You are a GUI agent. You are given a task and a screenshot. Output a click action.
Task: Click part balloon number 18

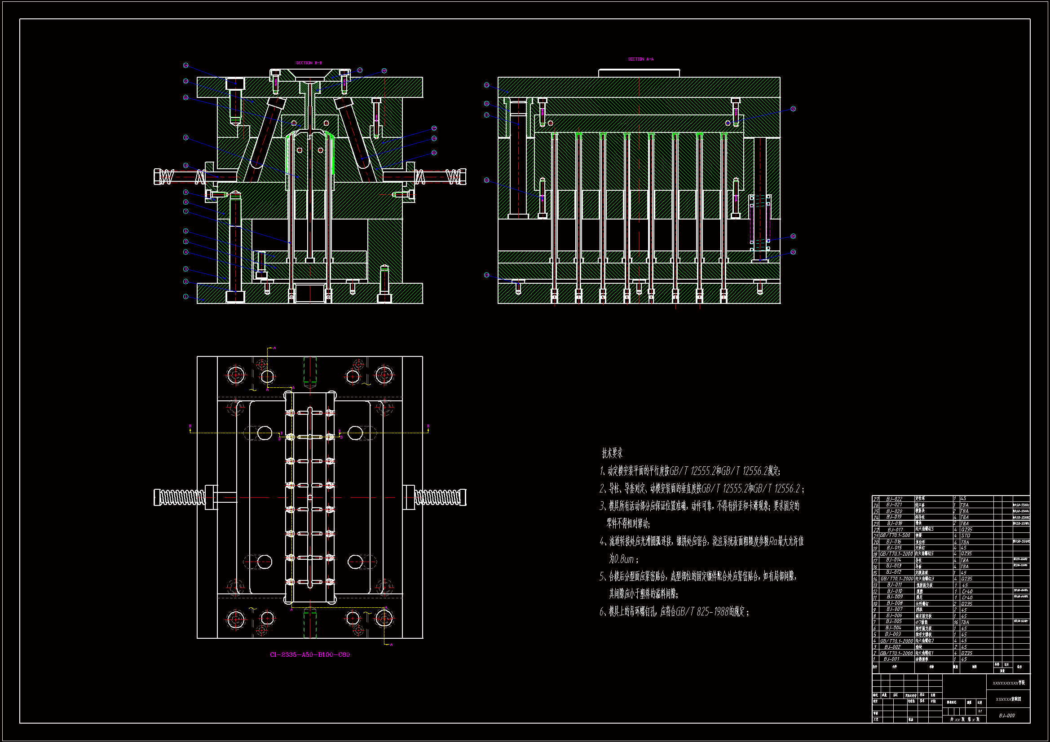coord(486,180)
